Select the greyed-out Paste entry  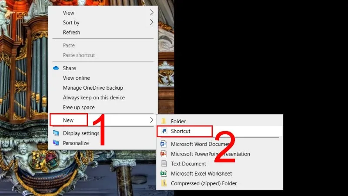click(103, 45)
